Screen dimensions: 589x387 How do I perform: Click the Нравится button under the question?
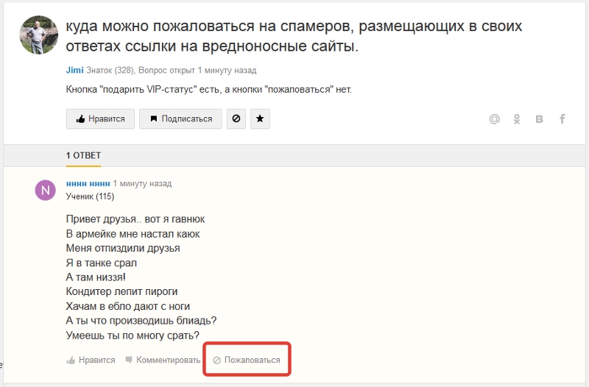100,119
